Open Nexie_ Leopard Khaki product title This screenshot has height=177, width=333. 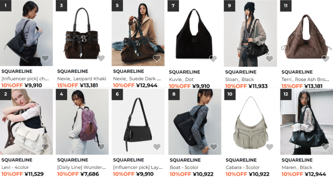[82, 79]
